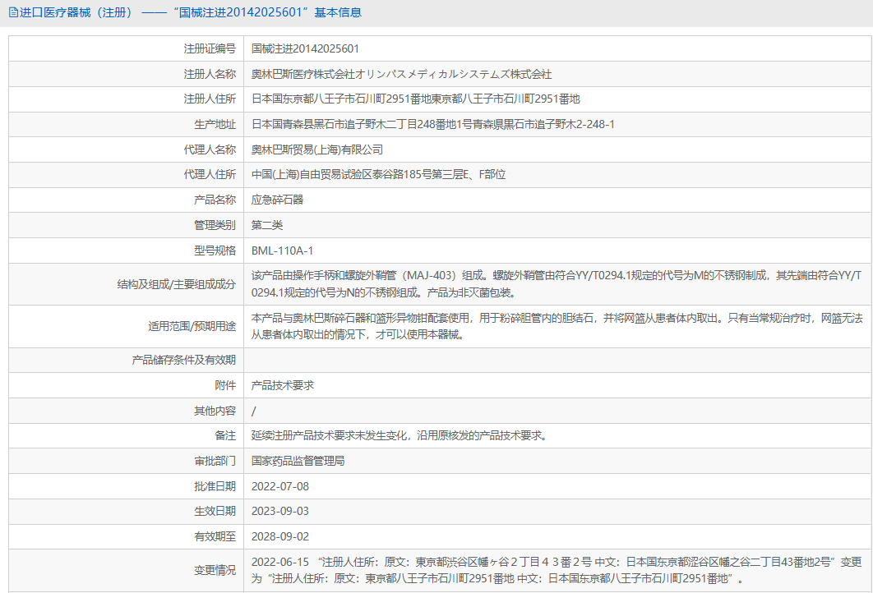873x593 pixels.
Task: Click the 产品储存条件及有效期 label
Action: (184, 360)
